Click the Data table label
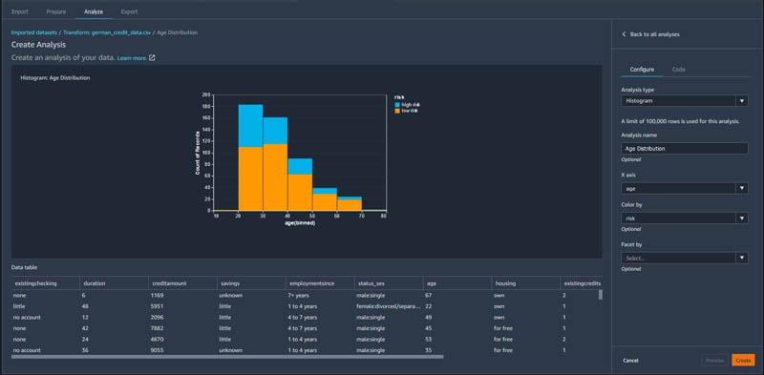The width and height of the screenshot is (764, 375). coord(24,267)
